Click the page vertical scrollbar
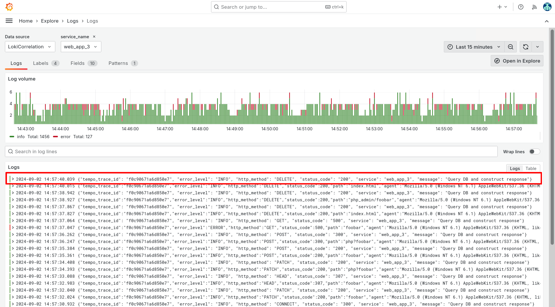Screen dimensions: 555x307 (x=552, y=137)
